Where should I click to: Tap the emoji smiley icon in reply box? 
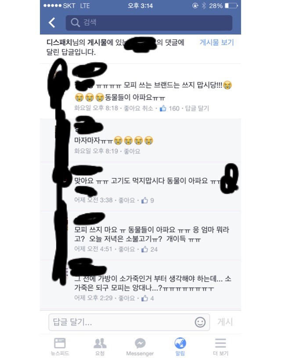(x=200, y=322)
